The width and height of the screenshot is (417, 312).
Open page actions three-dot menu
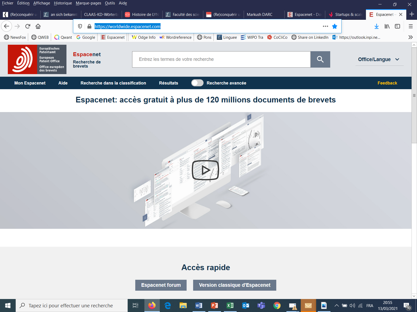pyautogui.click(x=325, y=26)
